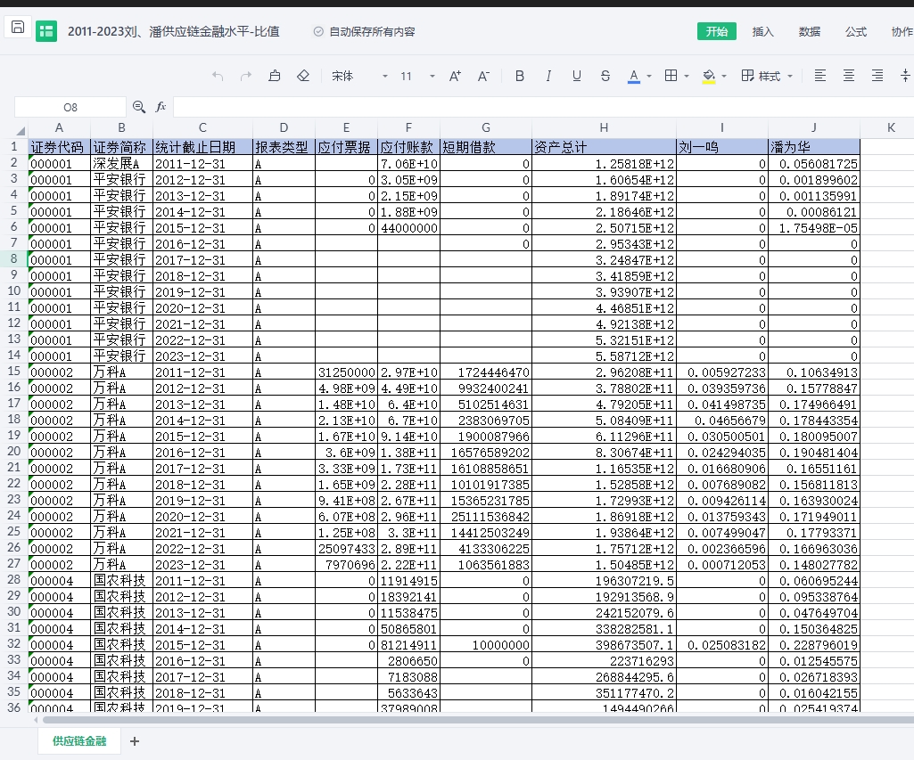Open the 样式 styles menu
This screenshot has height=760, width=914.
click(767, 76)
